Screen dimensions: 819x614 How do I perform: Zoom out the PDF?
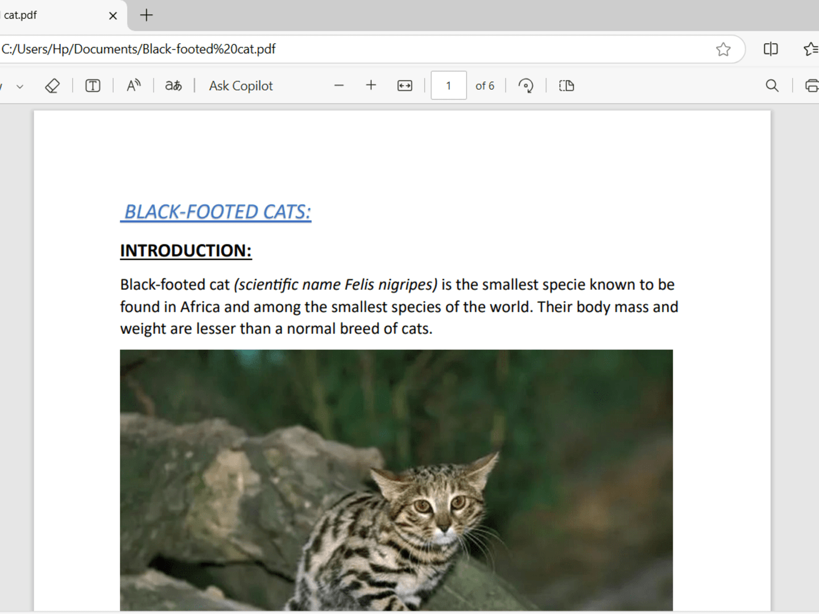(339, 86)
